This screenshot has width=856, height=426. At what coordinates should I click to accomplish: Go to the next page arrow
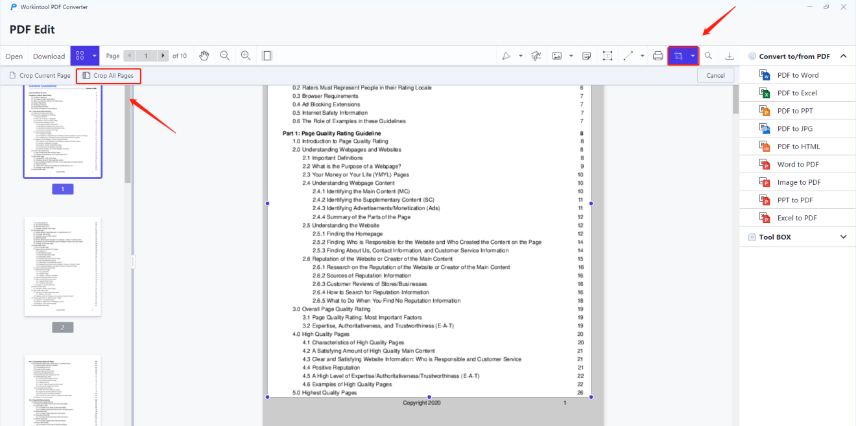163,56
